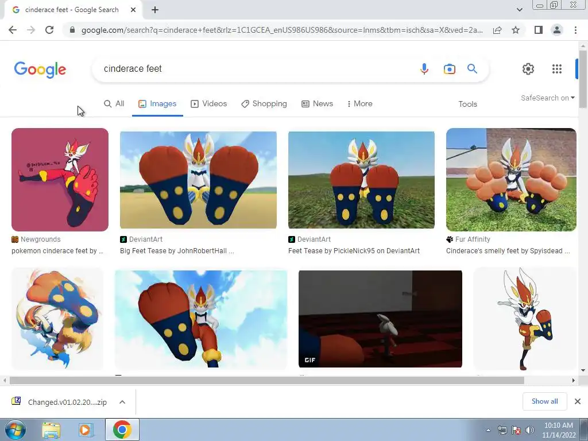Expand the More search options
Viewport: 588px width, 441px height.
click(x=359, y=104)
